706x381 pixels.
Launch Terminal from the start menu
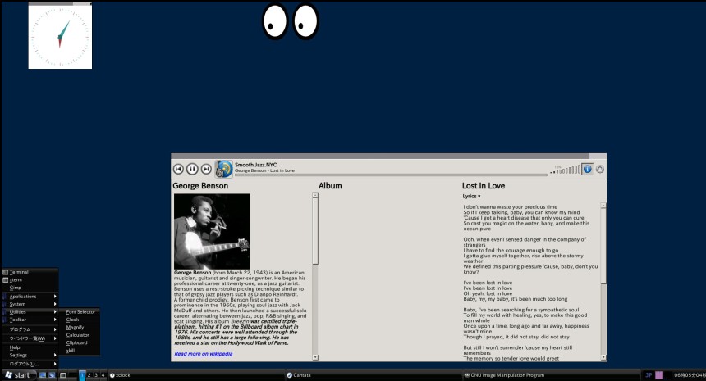tap(19, 271)
